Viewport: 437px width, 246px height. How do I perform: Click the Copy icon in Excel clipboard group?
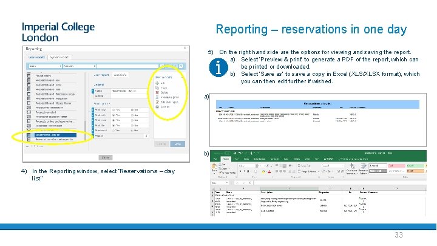pos(220,168)
